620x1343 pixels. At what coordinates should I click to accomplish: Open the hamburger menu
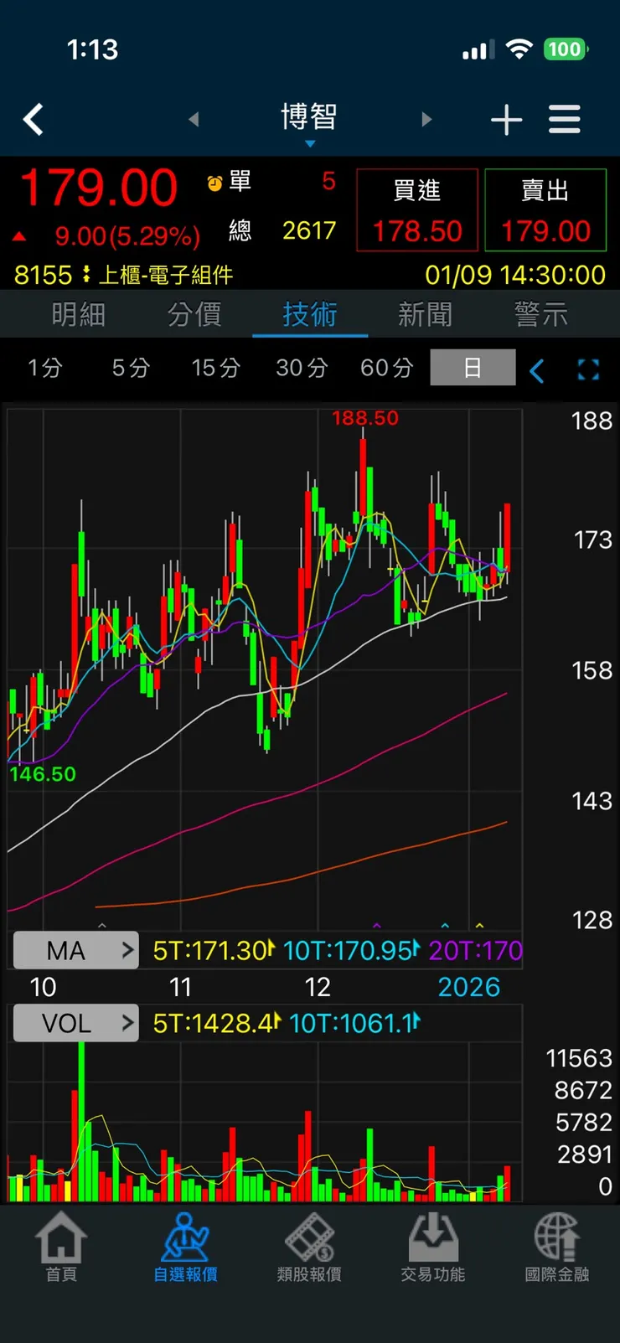click(565, 119)
